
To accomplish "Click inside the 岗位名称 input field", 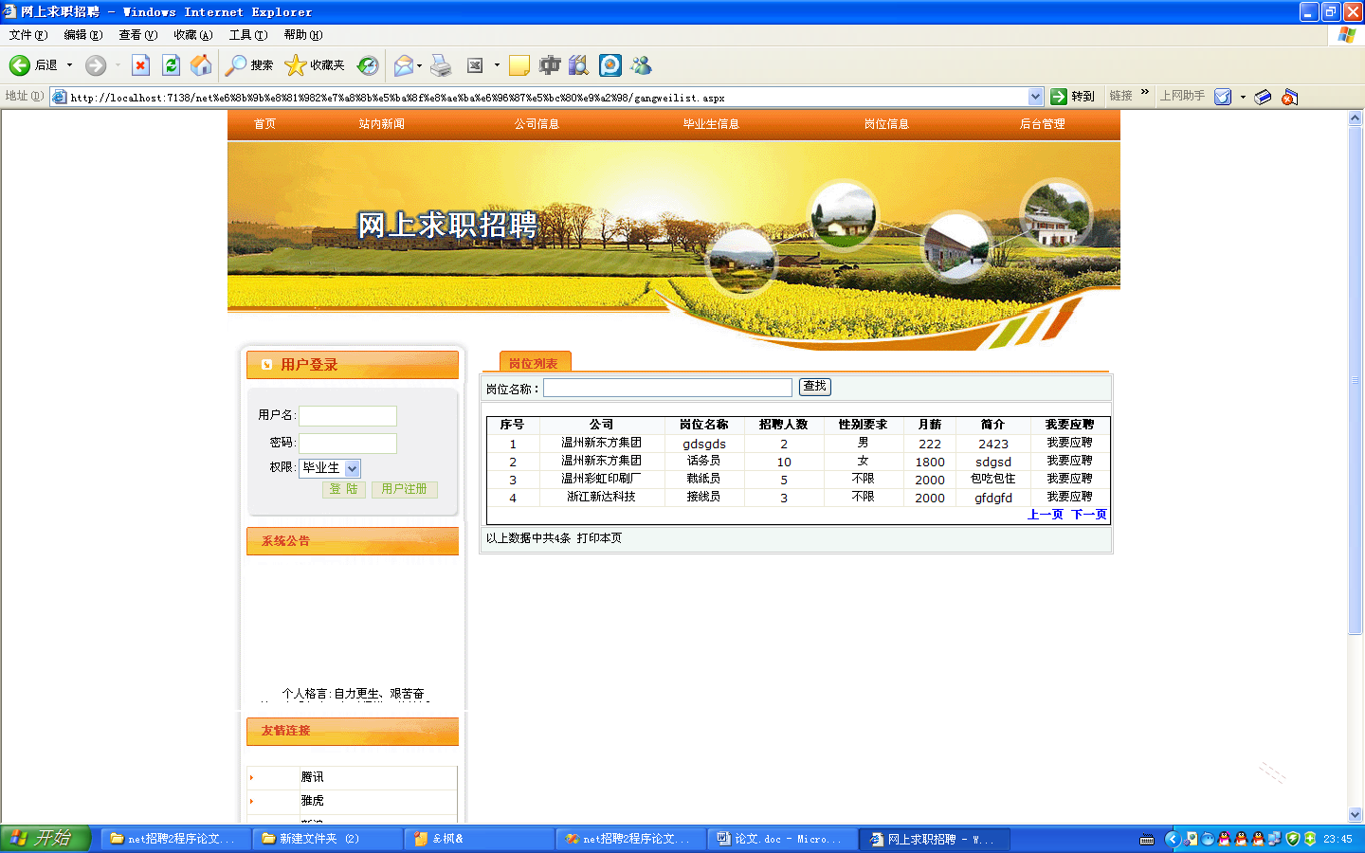I will click(x=667, y=387).
